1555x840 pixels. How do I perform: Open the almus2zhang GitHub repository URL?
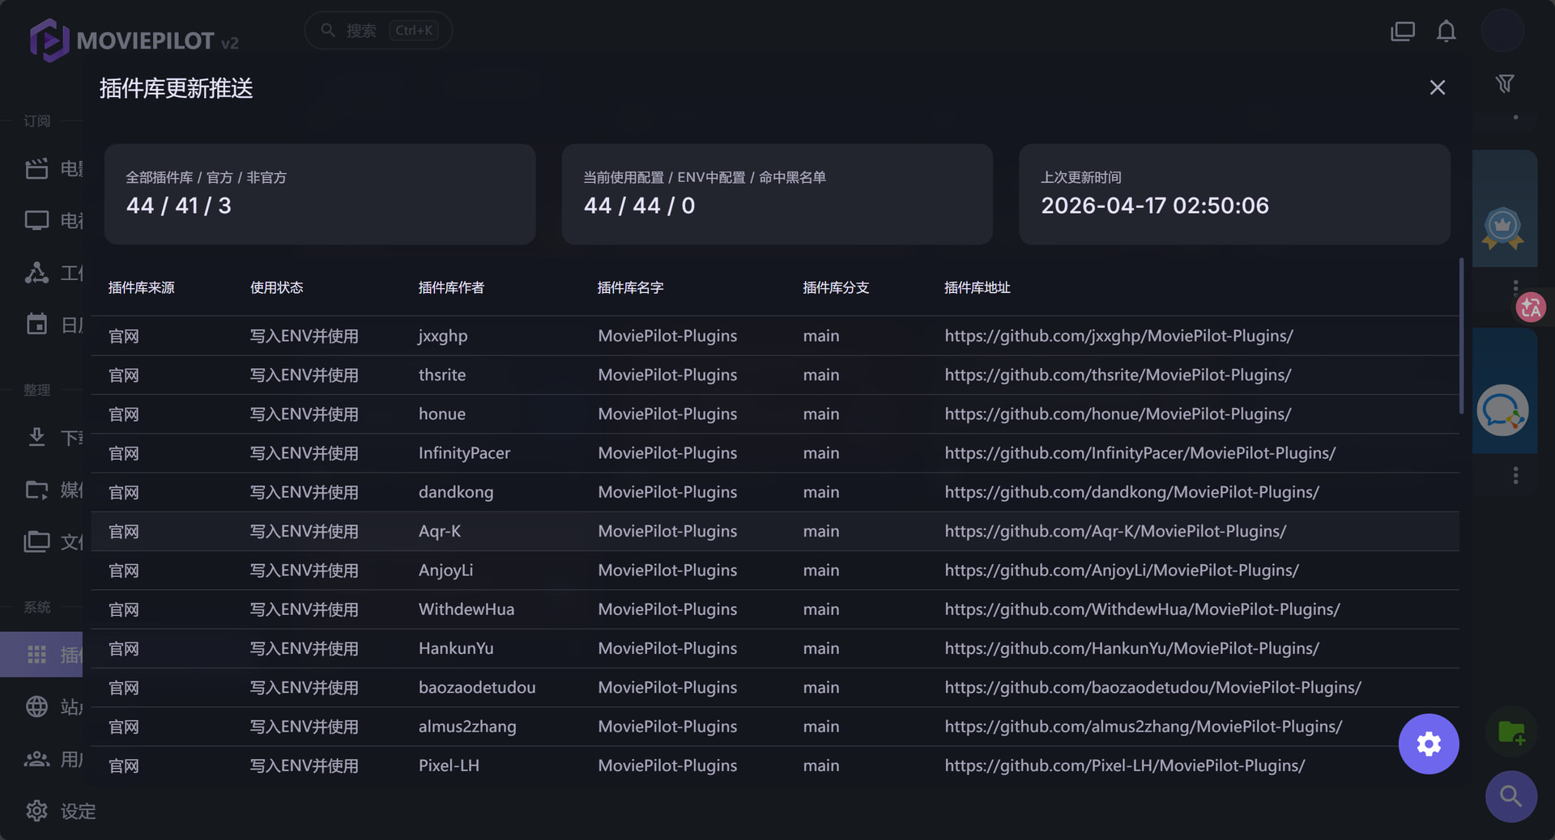[1144, 727]
